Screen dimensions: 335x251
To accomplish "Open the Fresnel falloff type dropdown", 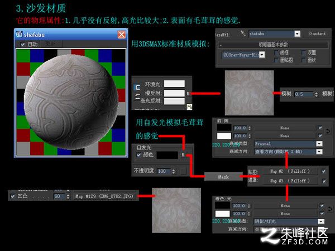I will [319, 144].
